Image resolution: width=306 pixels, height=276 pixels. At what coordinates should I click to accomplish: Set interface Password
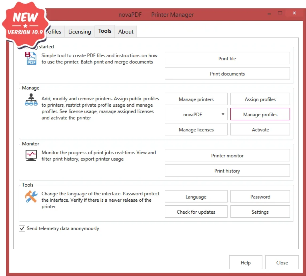coord(260,197)
